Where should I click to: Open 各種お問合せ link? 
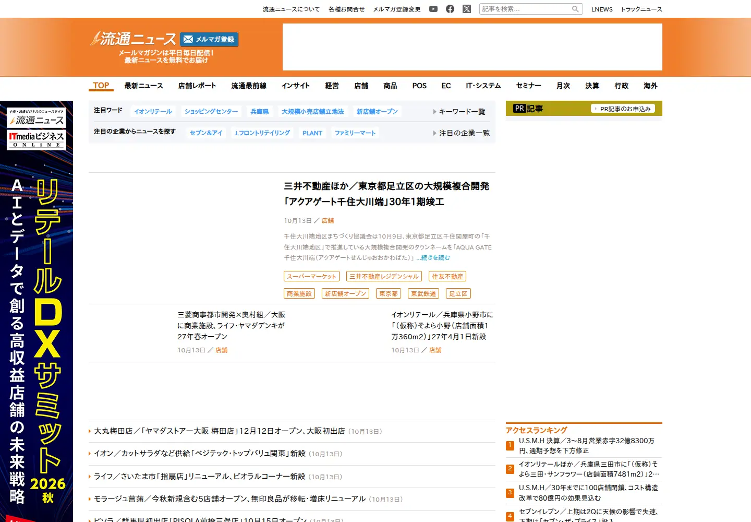tap(347, 9)
